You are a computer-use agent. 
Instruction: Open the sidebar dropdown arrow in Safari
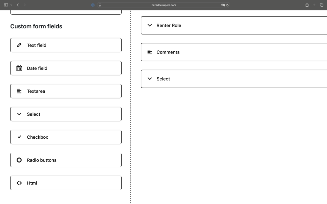tap(11, 5)
